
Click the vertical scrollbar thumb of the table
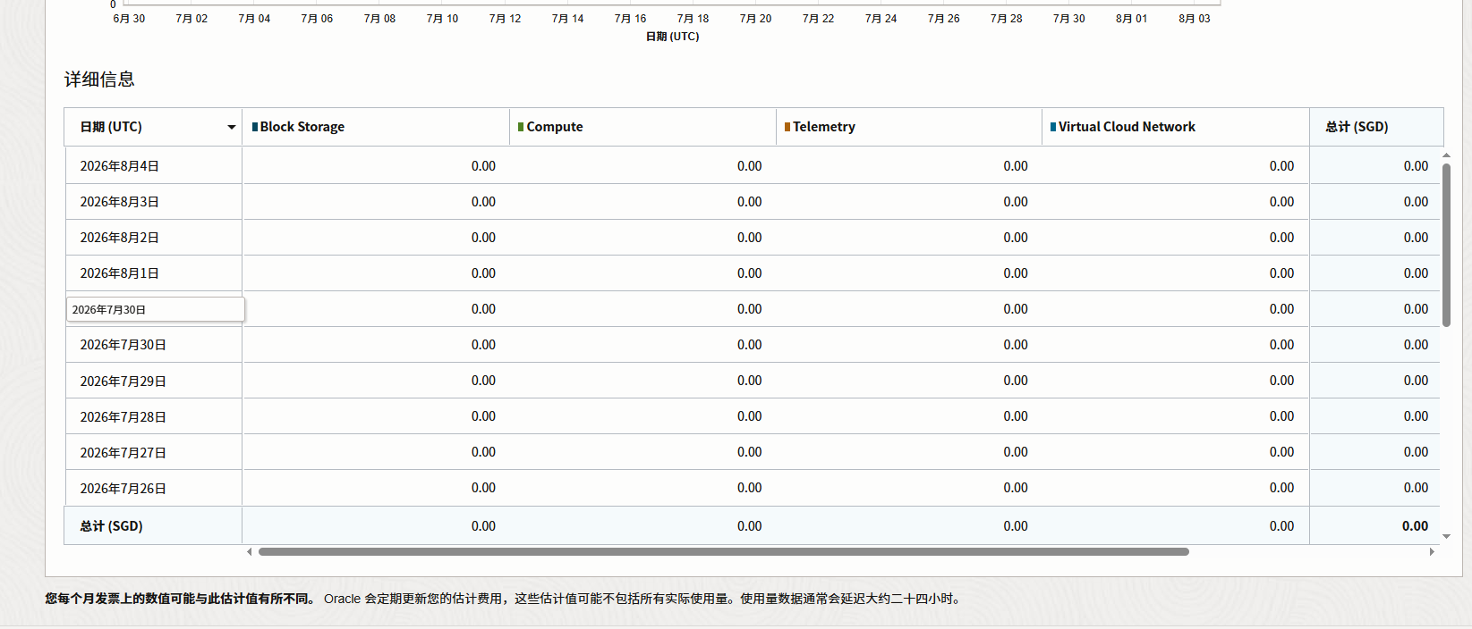1446,244
